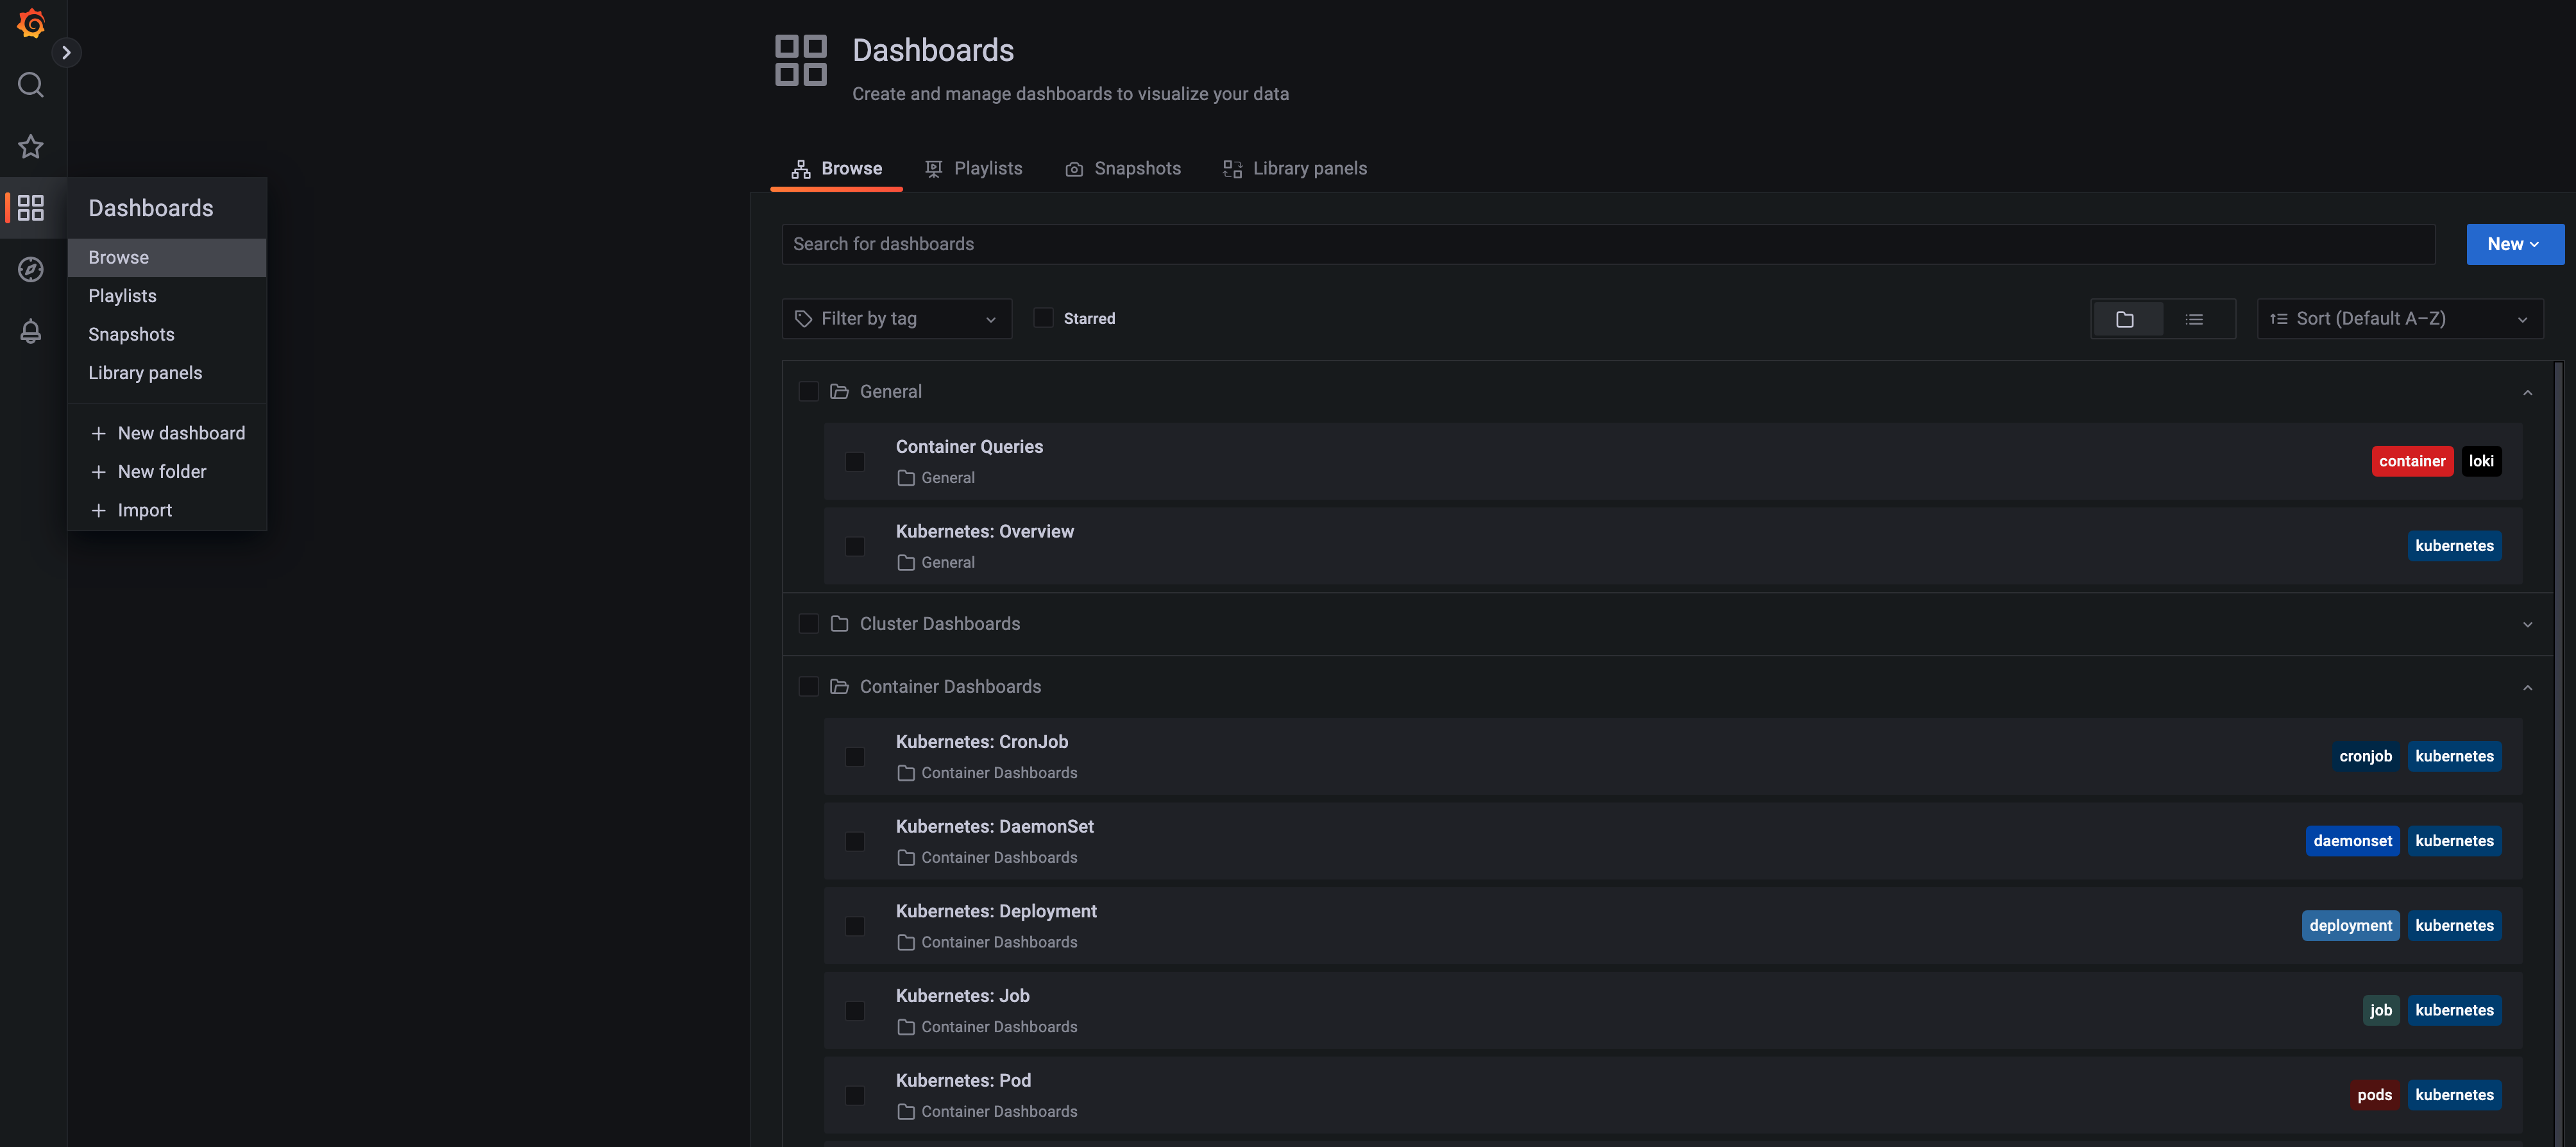Click folder icon under Kubernetes: DaemonSet
The image size is (2576, 1147).
pos(906,858)
